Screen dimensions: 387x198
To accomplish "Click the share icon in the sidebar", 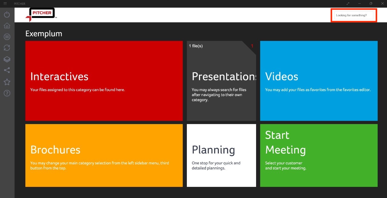I will (7, 70).
